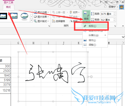Open the 对齐 align dropdown
The height and width of the screenshot is (106, 125).
[x=74, y=12]
